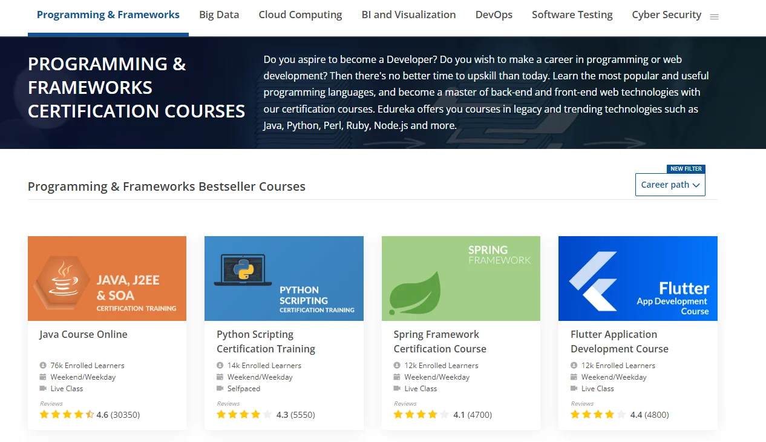Click star rating of Java Course Online

tap(67, 415)
